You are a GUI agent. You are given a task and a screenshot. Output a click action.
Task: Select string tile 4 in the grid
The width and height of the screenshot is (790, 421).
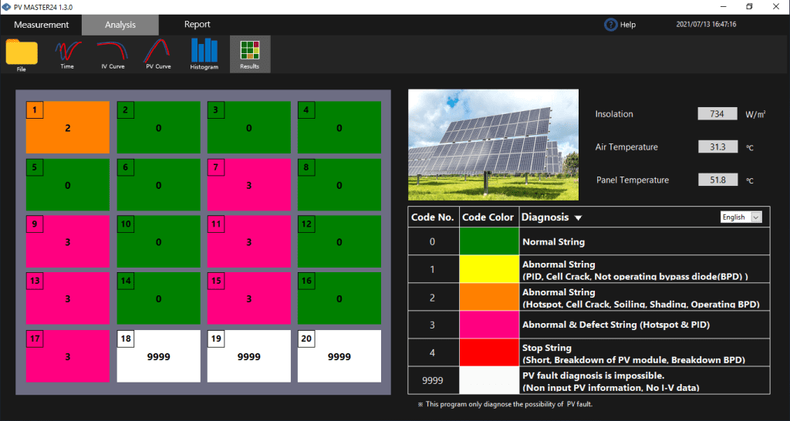point(339,127)
